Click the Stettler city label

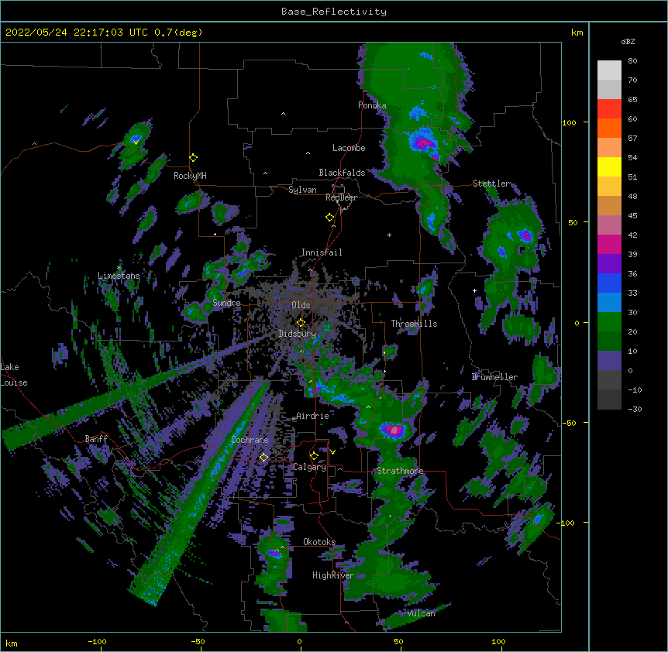[x=491, y=184]
